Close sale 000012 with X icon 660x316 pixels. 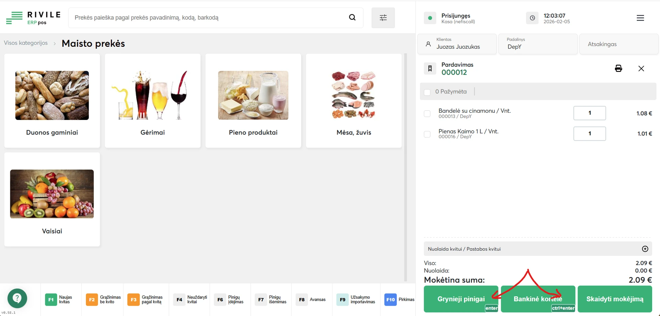[641, 68]
